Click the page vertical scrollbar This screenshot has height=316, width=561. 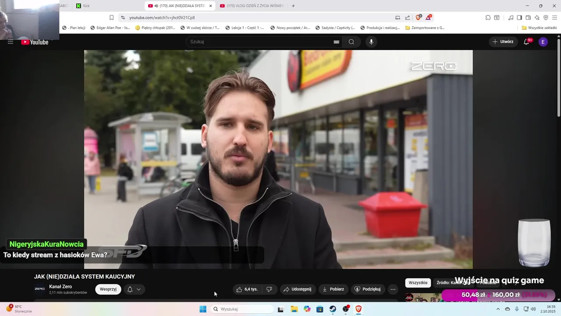click(558, 77)
